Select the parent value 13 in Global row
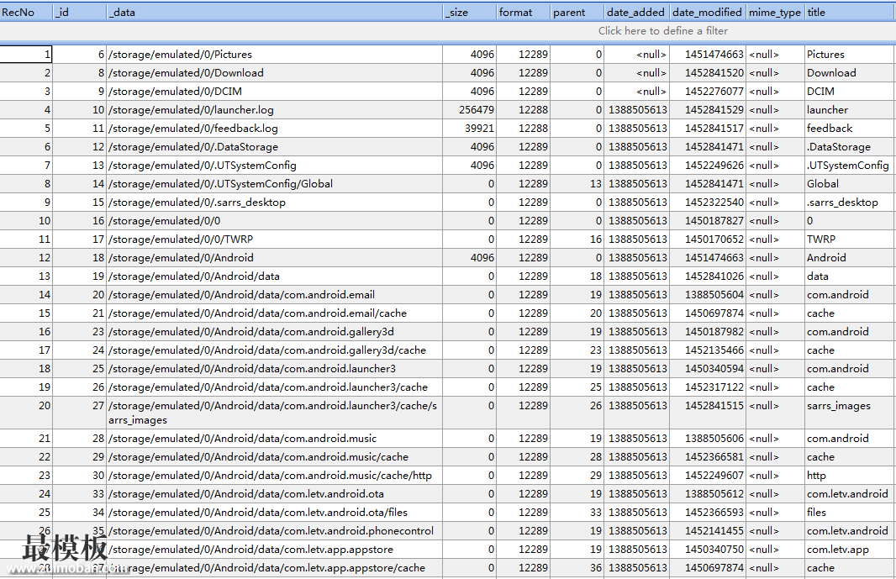This screenshot has height=579, width=896. pyautogui.click(x=577, y=183)
